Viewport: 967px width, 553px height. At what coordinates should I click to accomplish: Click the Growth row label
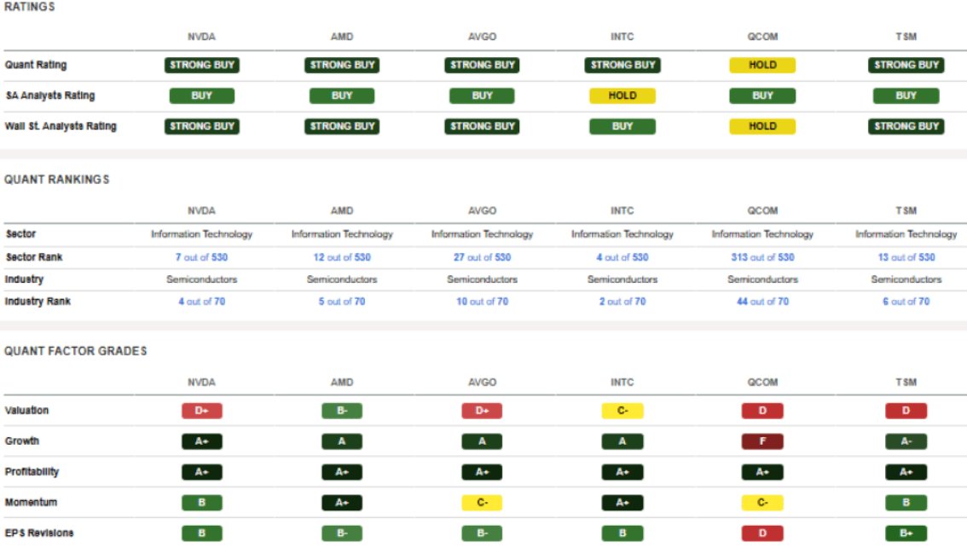click(21, 441)
